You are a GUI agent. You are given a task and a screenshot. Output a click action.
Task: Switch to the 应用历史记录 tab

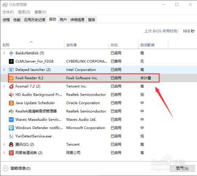[x=35, y=20]
